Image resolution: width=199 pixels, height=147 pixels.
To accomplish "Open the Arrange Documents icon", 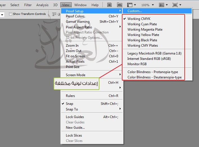I will (x=162, y=5).
